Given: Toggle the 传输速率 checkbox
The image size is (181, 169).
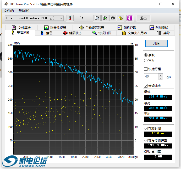Looking at the screenshot, I should point(146,86).
